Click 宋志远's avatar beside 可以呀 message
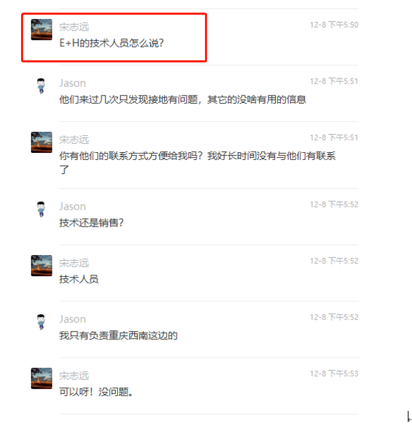Screen dimensions: 412x427 [x=41, y=378]
